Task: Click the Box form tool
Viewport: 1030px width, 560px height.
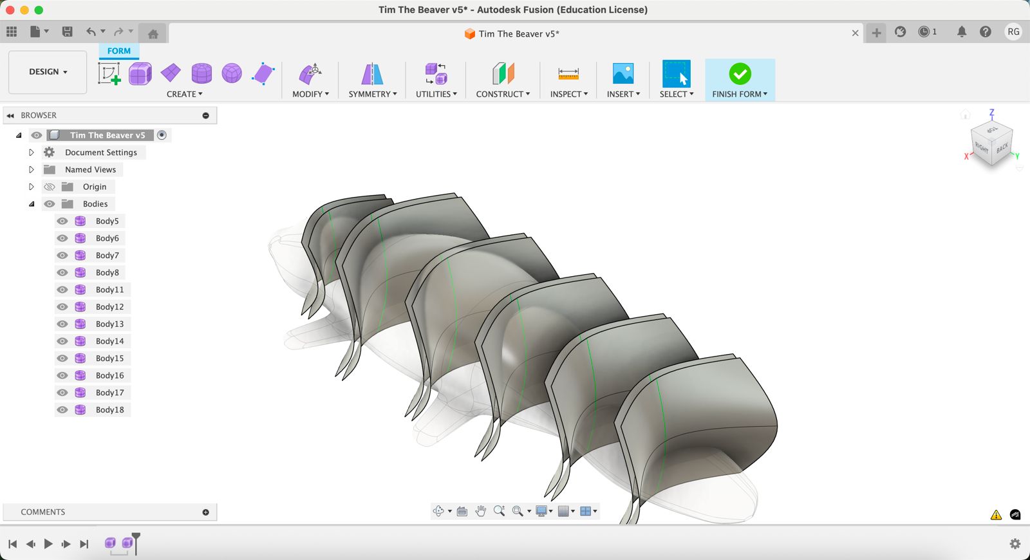Action: pyautogui.click(x=140, y=73)
